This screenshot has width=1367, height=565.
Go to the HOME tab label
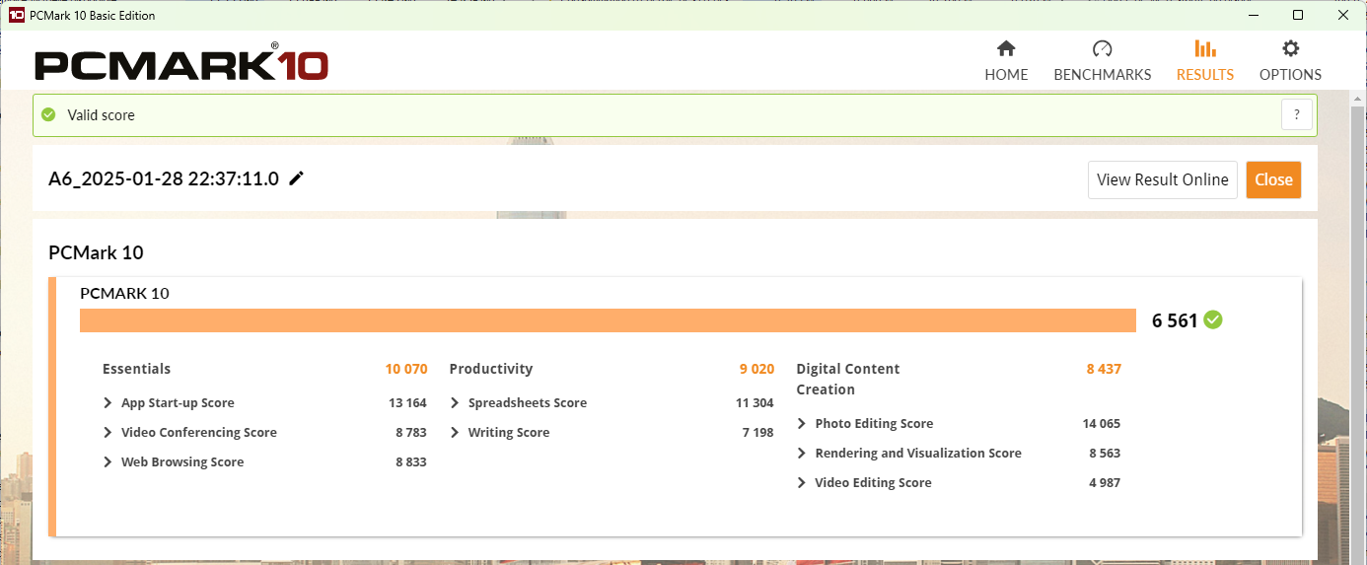pos(1006,75)
